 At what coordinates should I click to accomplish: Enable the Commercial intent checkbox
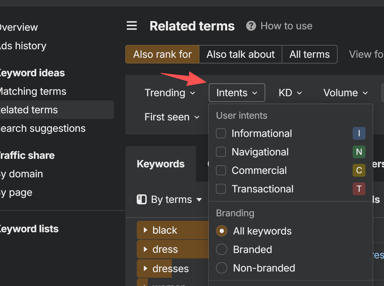tap(221, 170)
